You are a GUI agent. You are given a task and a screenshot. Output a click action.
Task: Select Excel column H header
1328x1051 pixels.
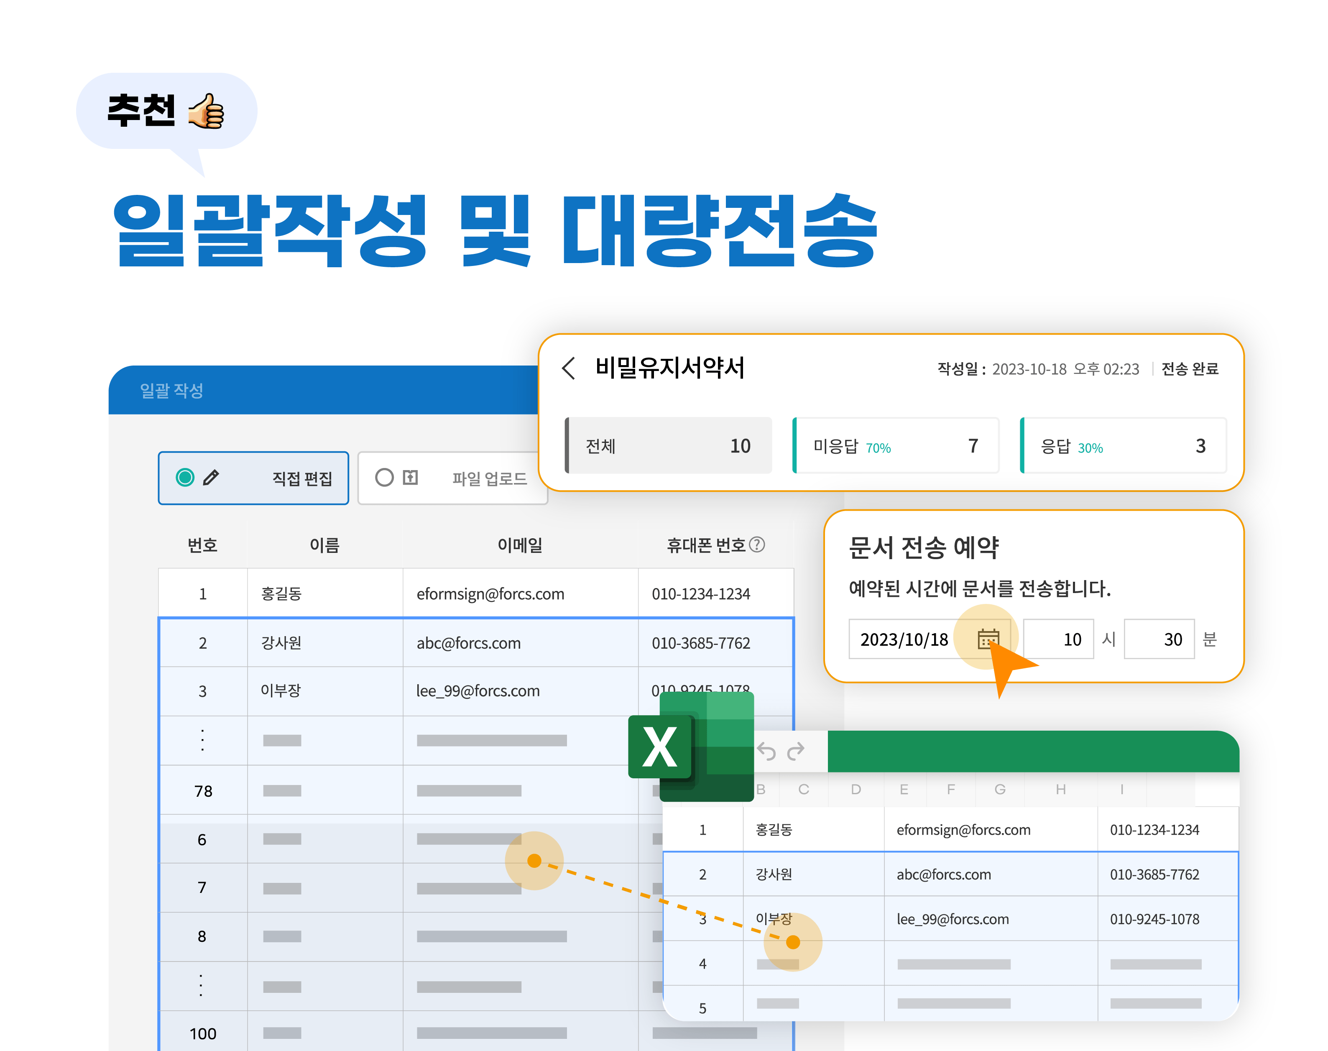(x=1060, y=790)
